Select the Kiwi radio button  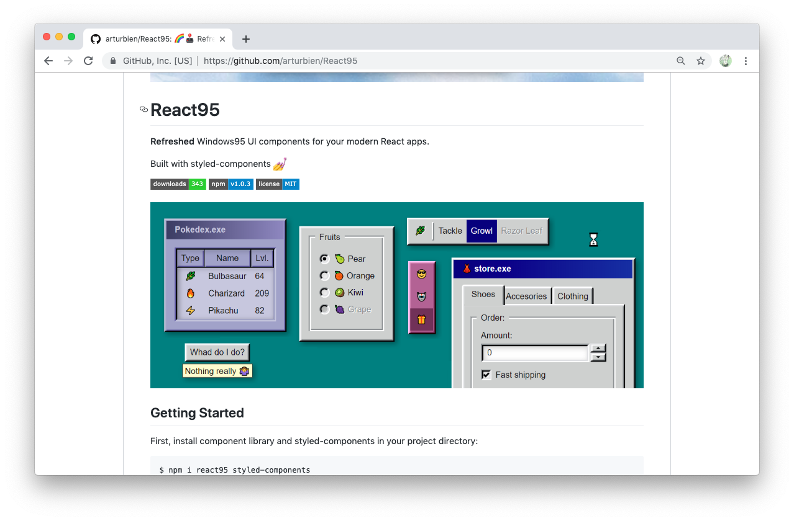[x=324, y=292]
